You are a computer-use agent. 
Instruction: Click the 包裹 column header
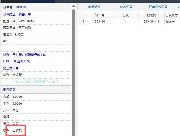(126, 15)
